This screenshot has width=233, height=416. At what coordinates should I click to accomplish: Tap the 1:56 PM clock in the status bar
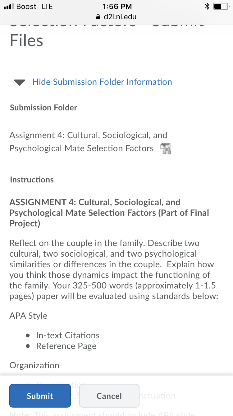point(117,7)
